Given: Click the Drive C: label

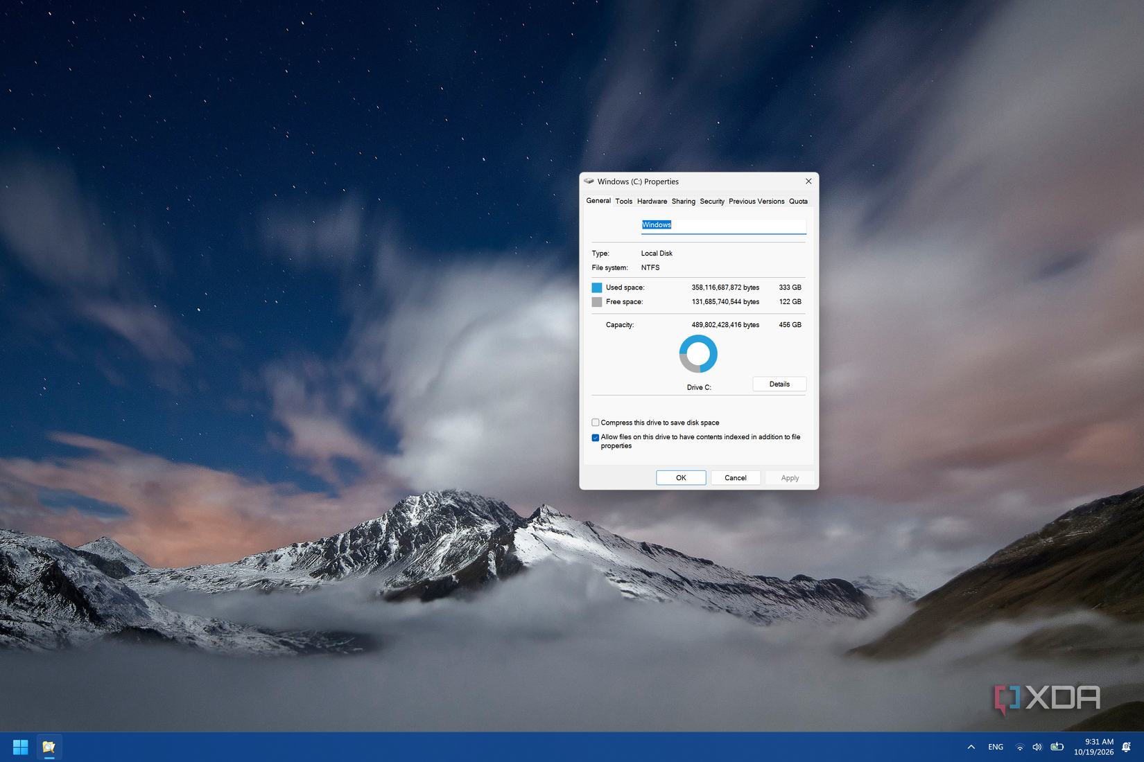Looking at the screenshot, I should click(x=699, y=387).
